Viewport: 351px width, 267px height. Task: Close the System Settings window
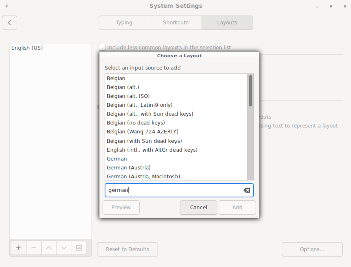tap(345, 6)
